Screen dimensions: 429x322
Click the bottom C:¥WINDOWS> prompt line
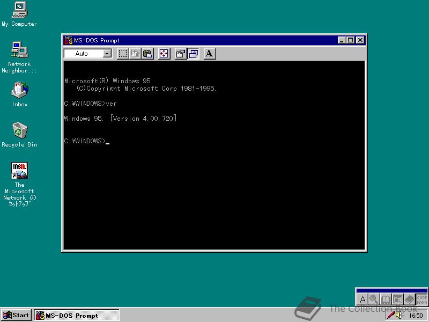(x=87, y=141)
